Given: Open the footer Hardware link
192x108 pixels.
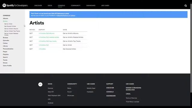Looking at the screenshot, I should [90, 92].
